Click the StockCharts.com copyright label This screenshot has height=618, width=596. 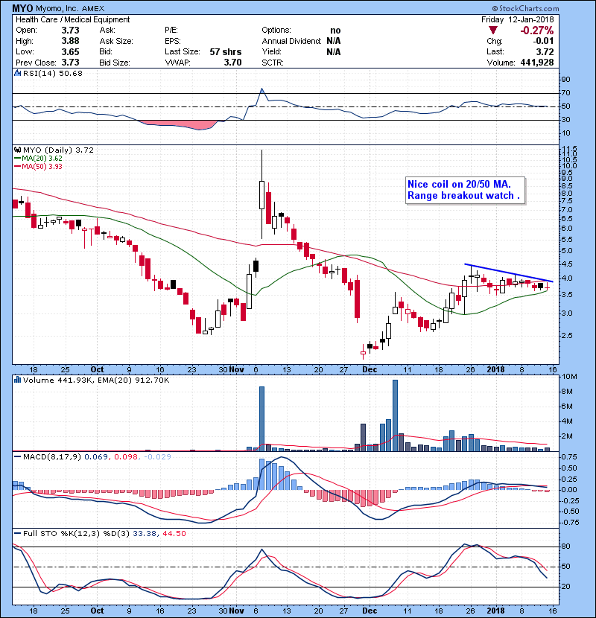click(x=525, y=8)
